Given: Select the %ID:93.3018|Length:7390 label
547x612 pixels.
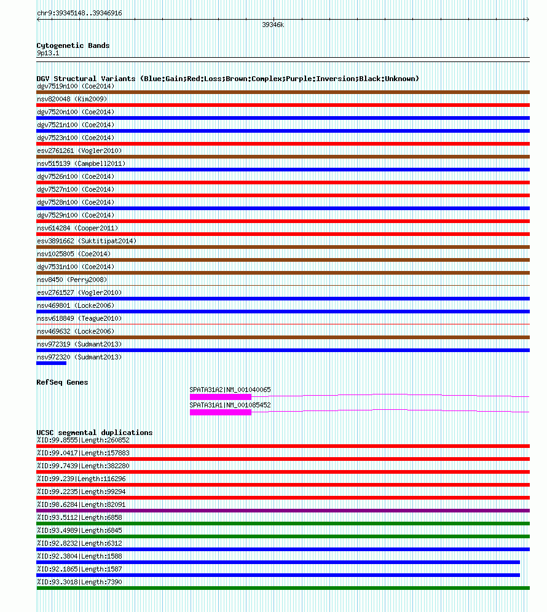Looking at the screenshot, I should coord(79,581).
